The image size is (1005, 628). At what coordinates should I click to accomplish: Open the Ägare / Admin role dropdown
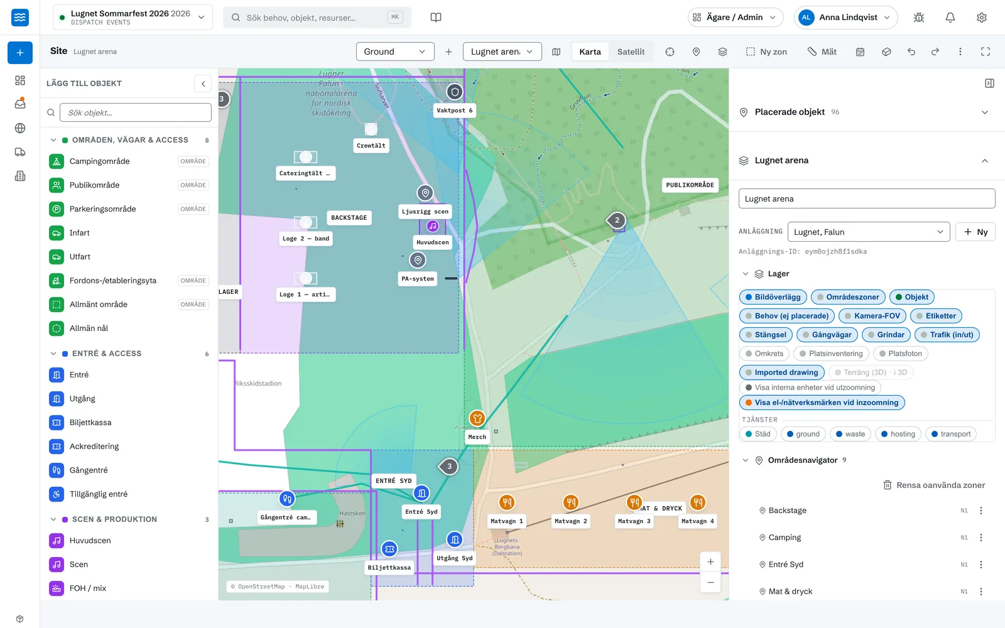point(736,18)
